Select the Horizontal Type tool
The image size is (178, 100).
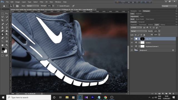pos(7,38)
